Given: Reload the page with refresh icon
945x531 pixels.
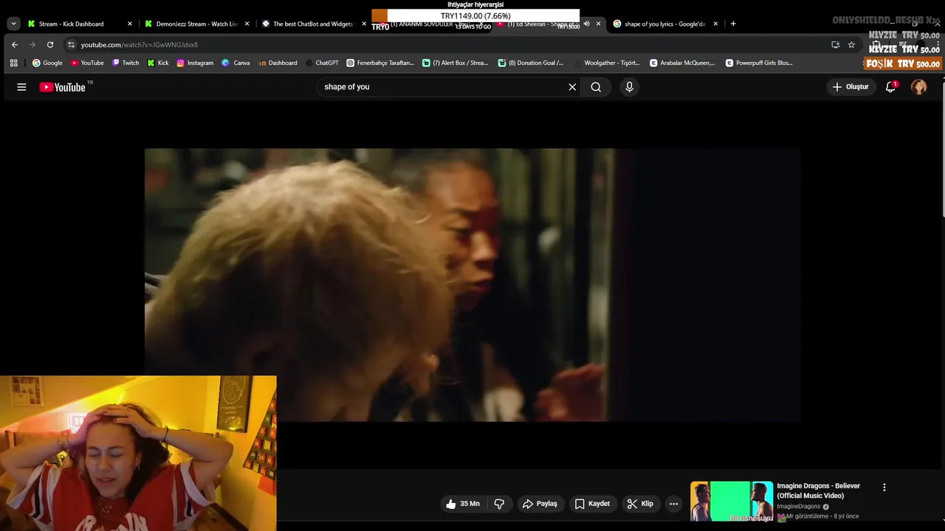Looking at the screenshot, I should click(50, 44).
